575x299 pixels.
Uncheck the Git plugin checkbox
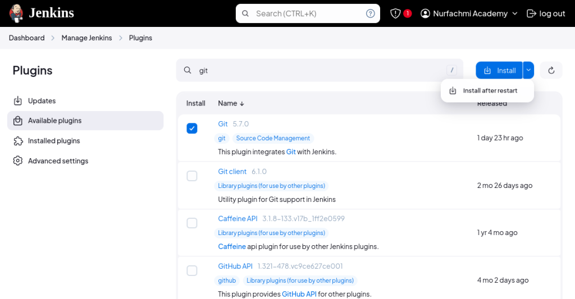(192, 128)
